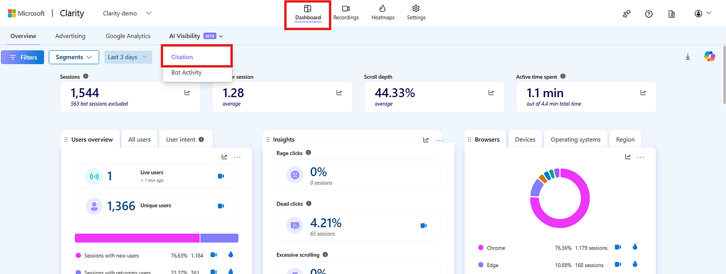
Task: Switch to the Google Analytics tab
Action: (128, 36)
